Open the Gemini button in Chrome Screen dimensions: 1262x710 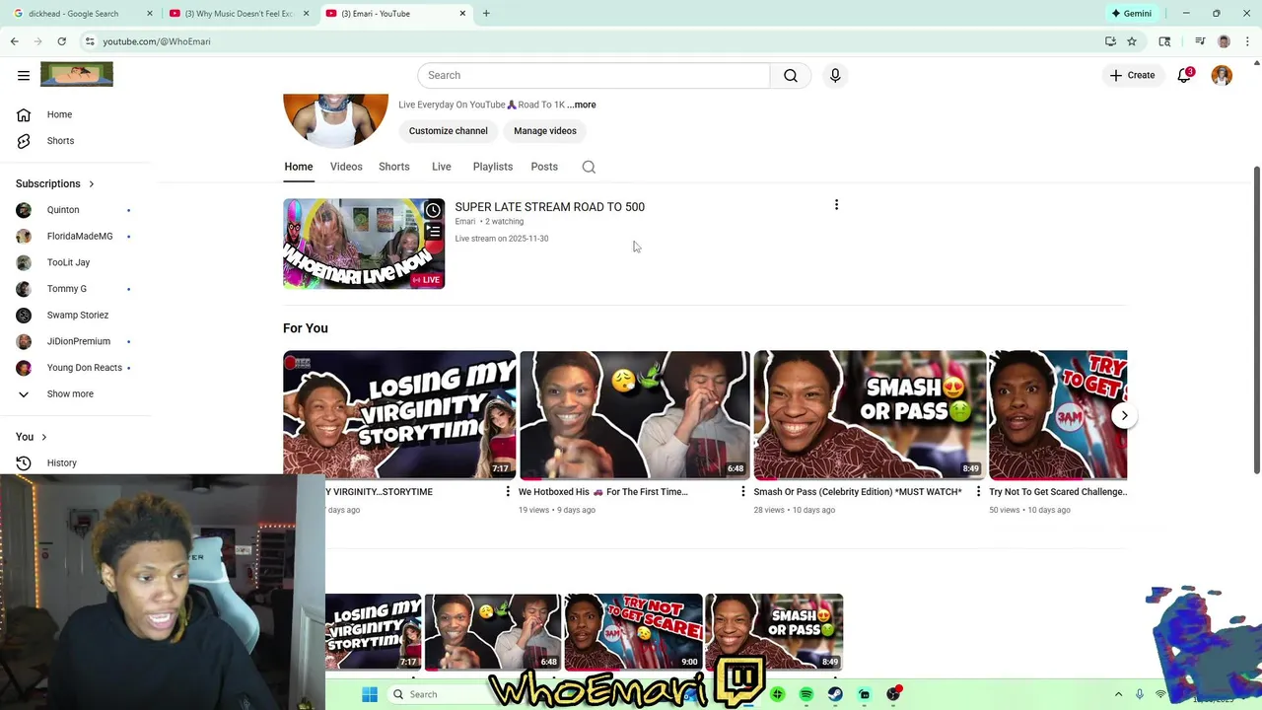point(1130,14)
